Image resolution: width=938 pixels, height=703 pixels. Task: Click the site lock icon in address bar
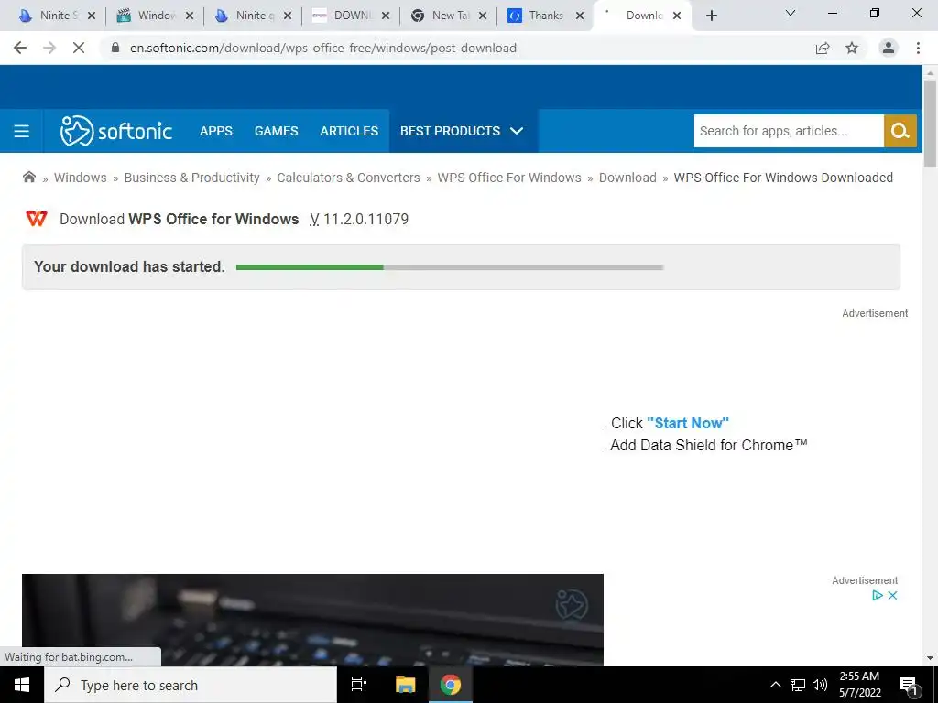coord(115,48)
